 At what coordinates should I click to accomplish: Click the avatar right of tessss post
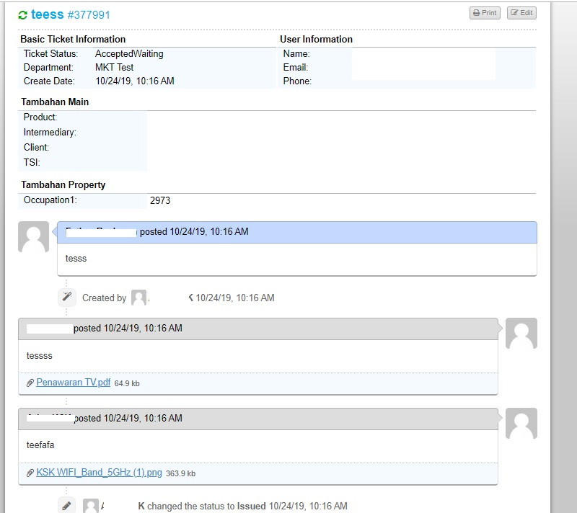tap(521, 333)
